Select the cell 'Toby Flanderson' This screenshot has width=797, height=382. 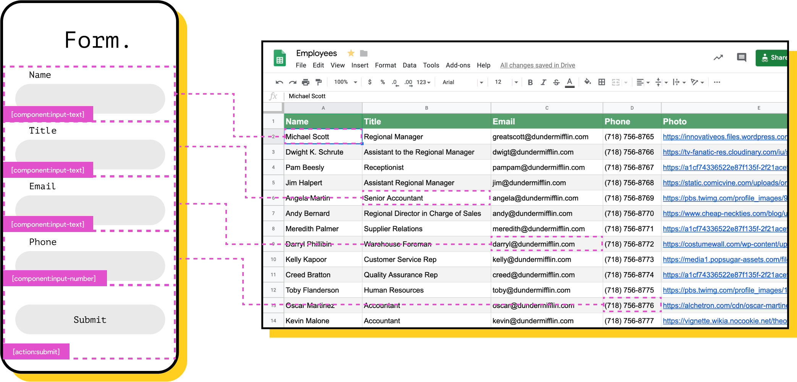(x=323, y=290)
